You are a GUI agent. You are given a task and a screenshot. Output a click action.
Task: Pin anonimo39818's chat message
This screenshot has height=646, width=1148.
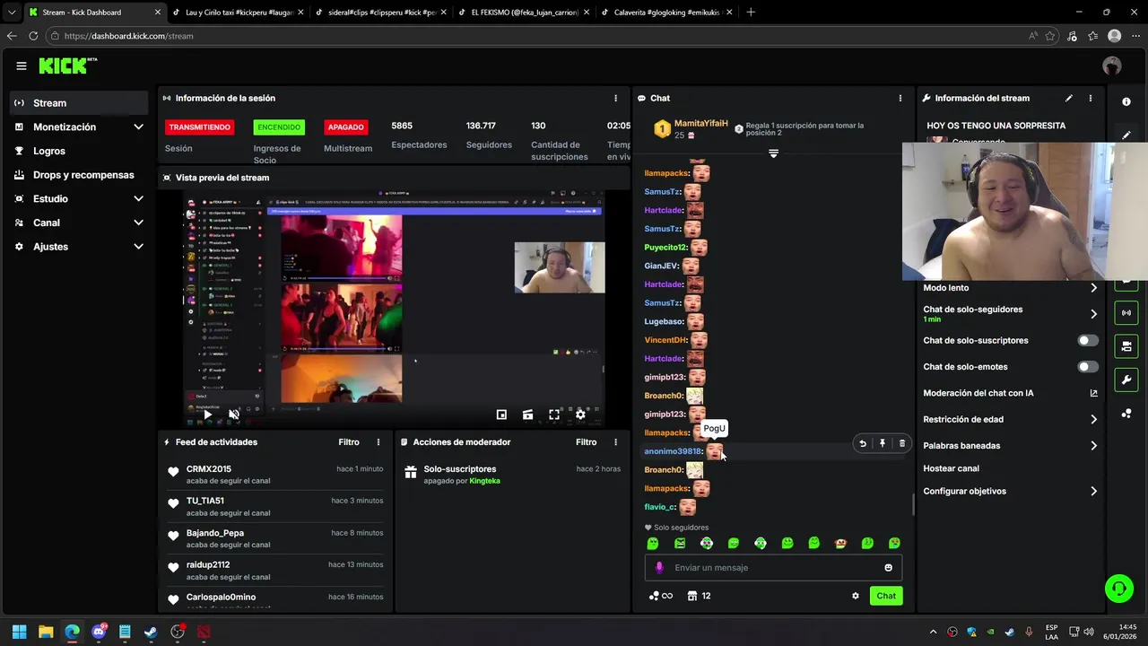click(x=883, y=443)
